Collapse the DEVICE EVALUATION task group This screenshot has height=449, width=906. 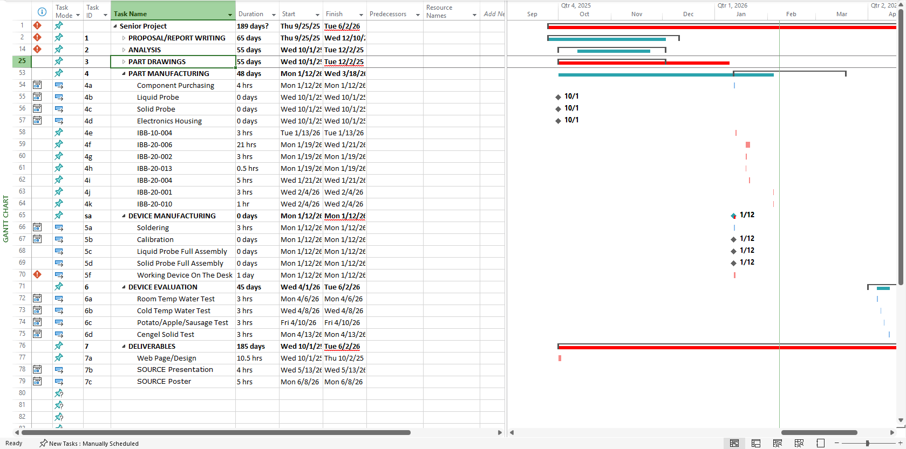(x=124, y=287)
